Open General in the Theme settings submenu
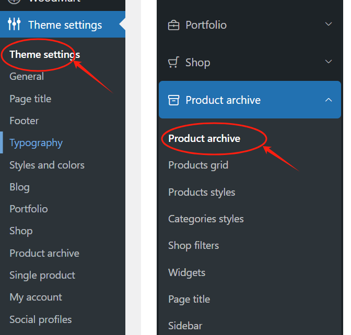 [x=27, y=77]
